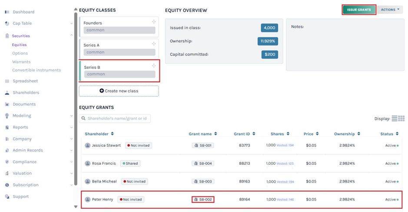Switch to list display view

point(395,119)
